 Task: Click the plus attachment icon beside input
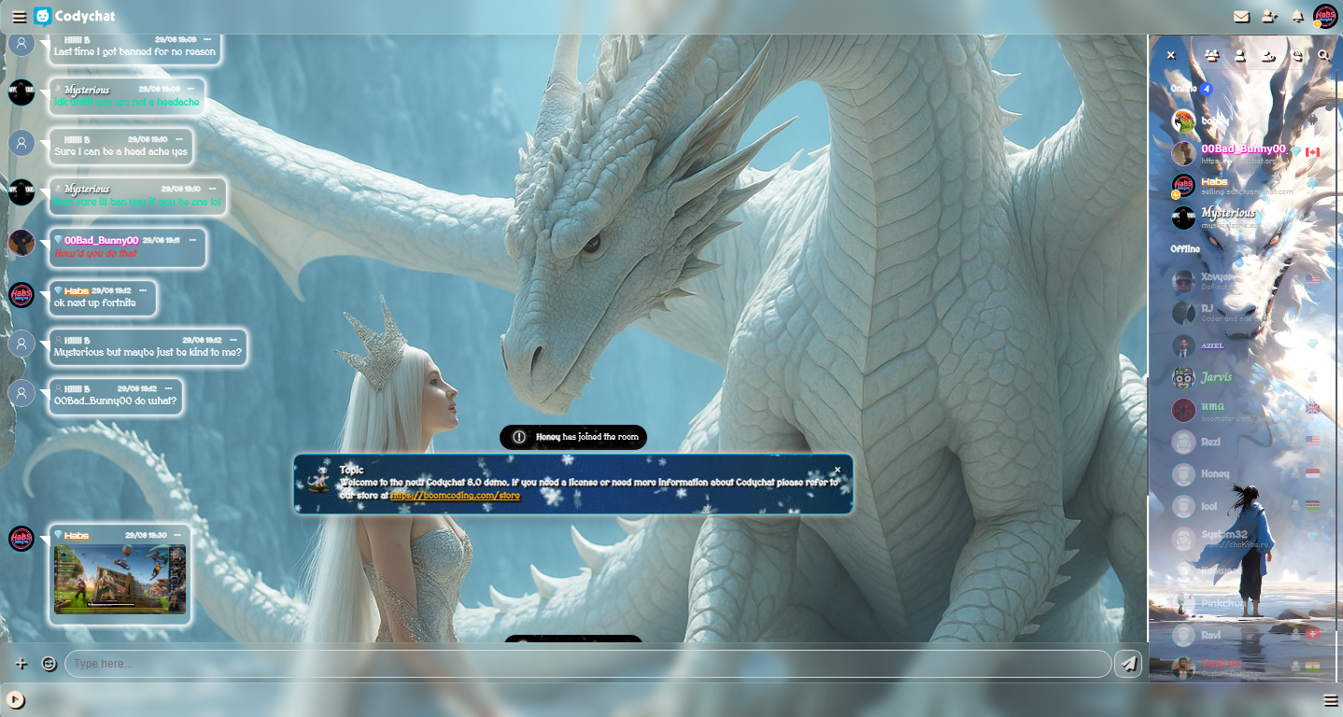pyautogui.click(x=21, y=664)
